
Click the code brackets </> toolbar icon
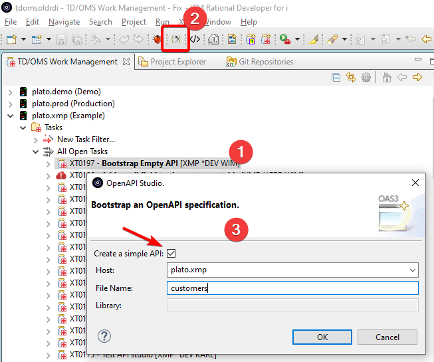coord(195,39)
